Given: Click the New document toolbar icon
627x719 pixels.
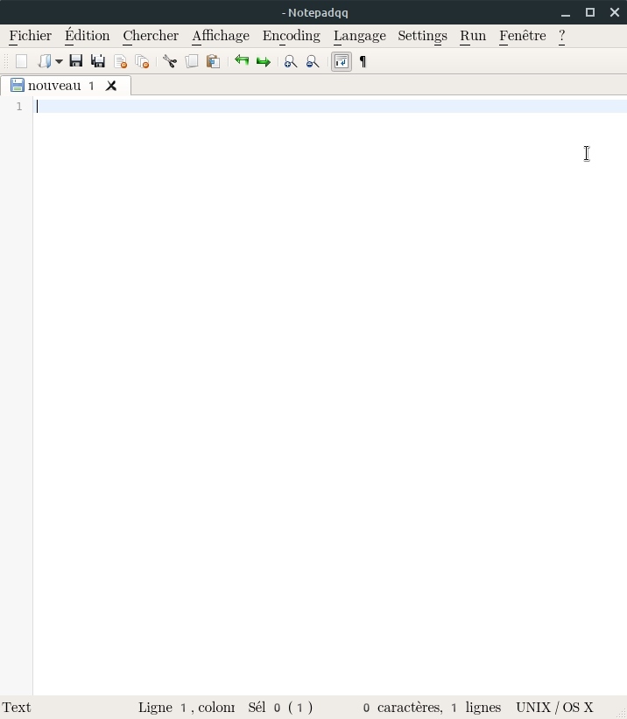Looking at the screenshot, I should (x=22, y=61).
